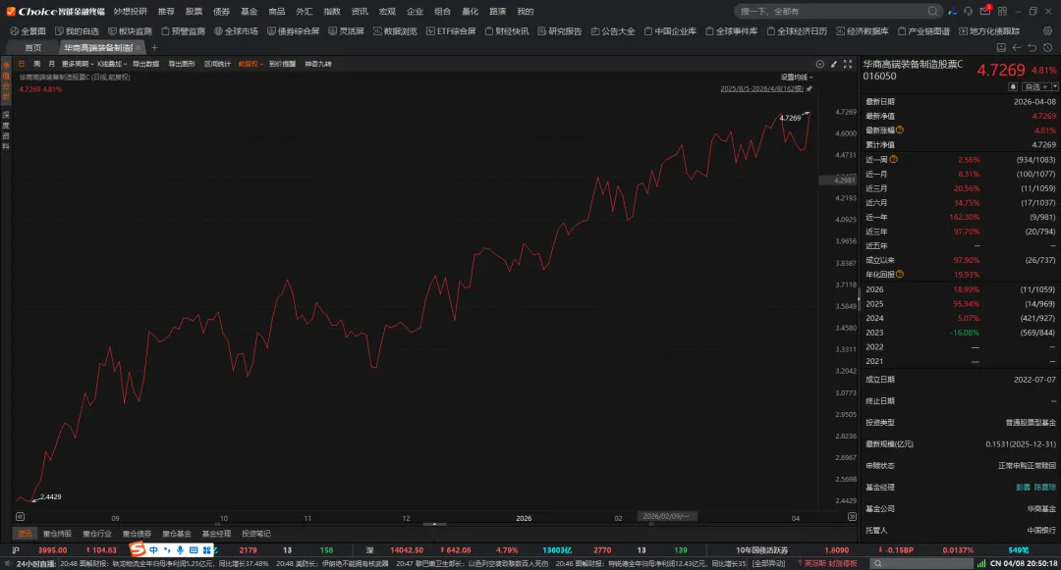The height and width of the screenshot is (570, 1061).
Task: Open 公告大全 announcements
Action: [613, 31]
